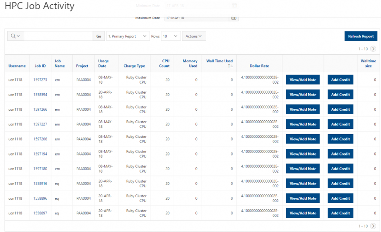Open Job ID 1558594 link
Screen dimensions: 381x232
40,95
